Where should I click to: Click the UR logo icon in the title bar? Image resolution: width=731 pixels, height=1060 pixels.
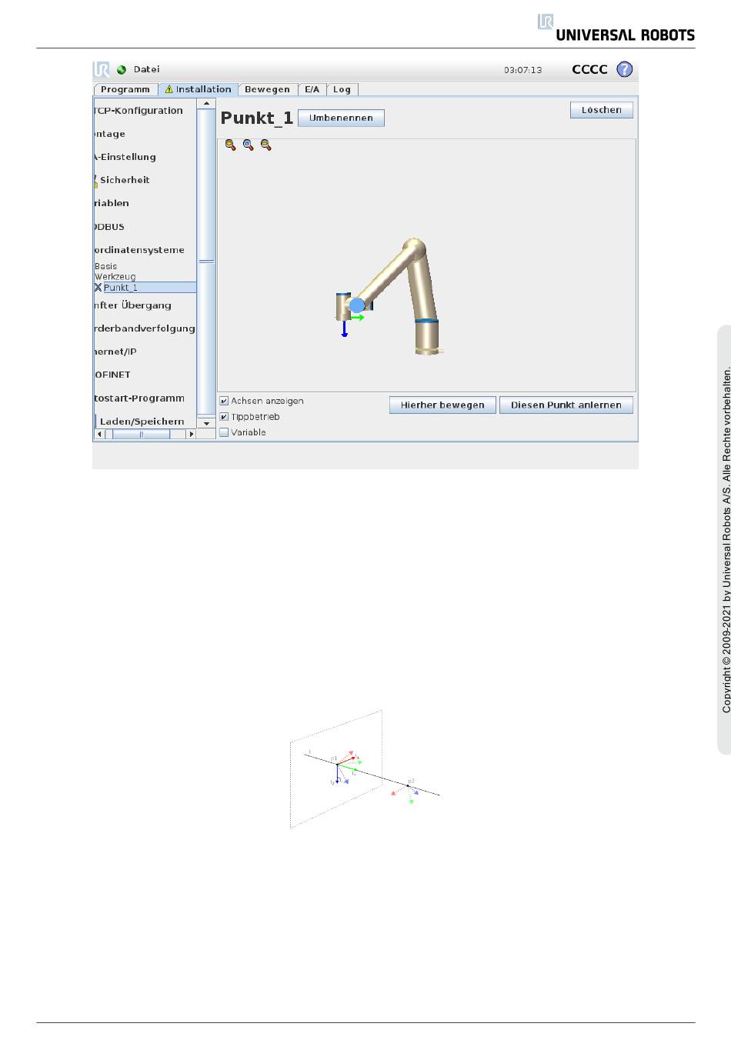tap(101, 70)
